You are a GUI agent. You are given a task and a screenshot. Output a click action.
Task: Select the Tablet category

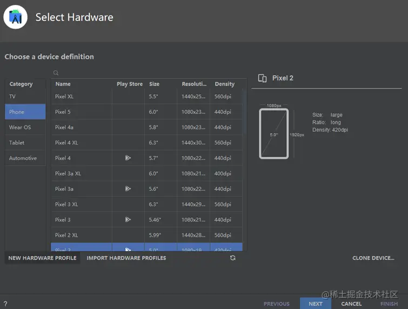point(25,142)
